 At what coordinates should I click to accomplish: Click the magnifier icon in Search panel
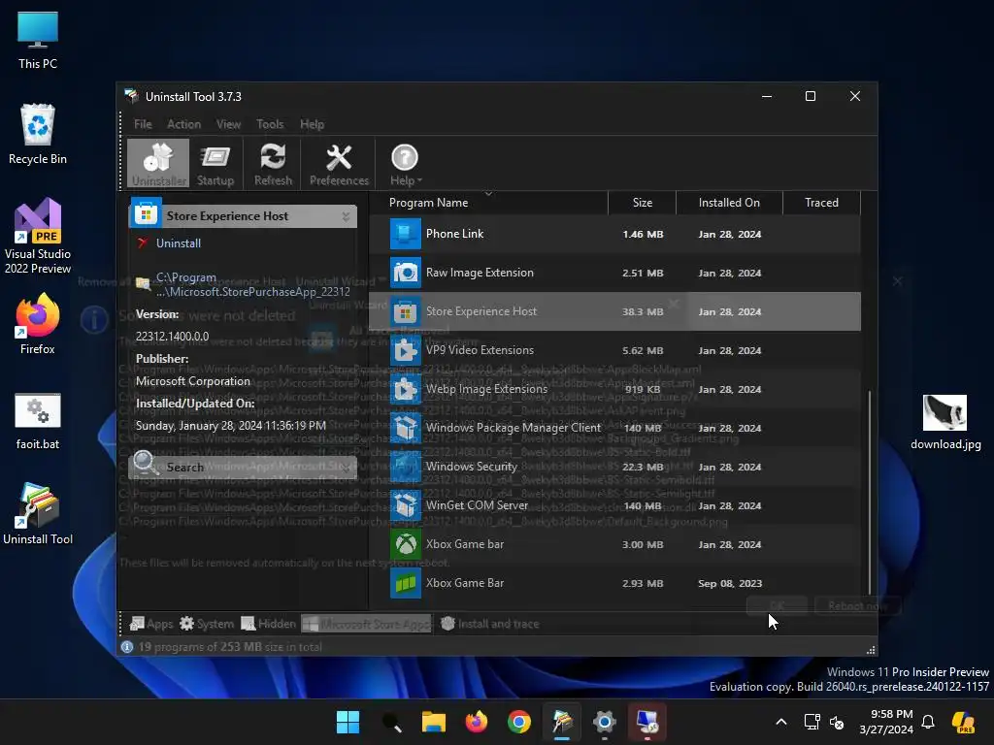[146, 463]
